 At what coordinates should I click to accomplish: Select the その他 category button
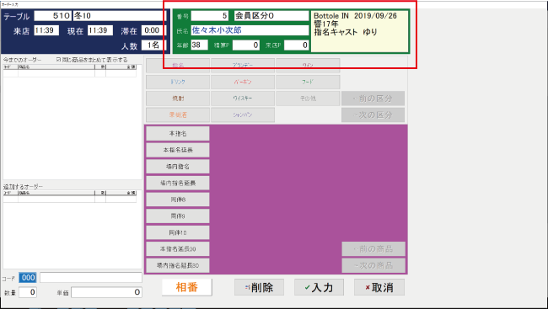tap(308, 99)
